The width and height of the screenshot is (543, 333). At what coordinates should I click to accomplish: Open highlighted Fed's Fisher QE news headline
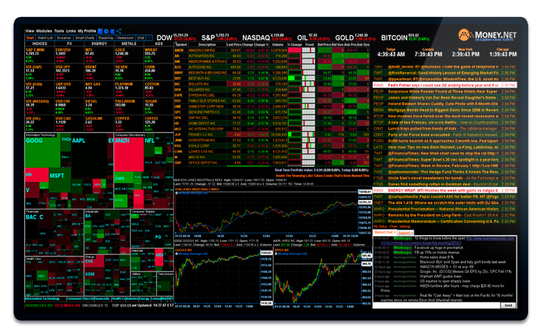pos(445,86)
